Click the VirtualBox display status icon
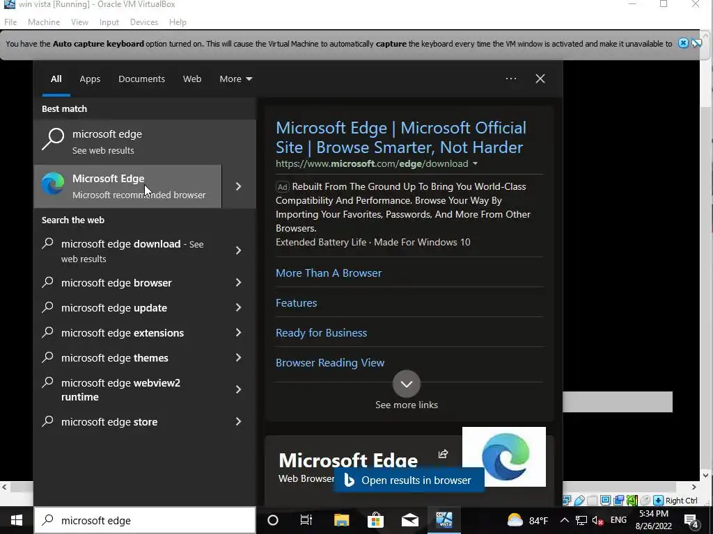This screenshot has height=534, width=713. (605, 501)
